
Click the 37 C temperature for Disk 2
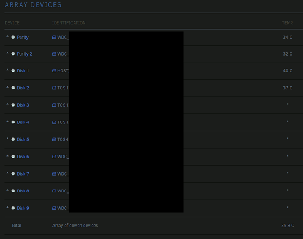click(288, 88)
